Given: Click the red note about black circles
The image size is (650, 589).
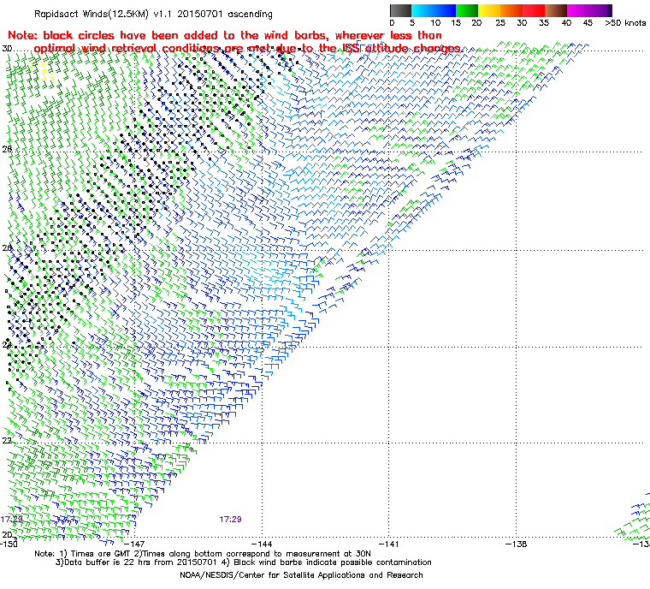Looking at the screenshot, I should [x=234, y=41].
